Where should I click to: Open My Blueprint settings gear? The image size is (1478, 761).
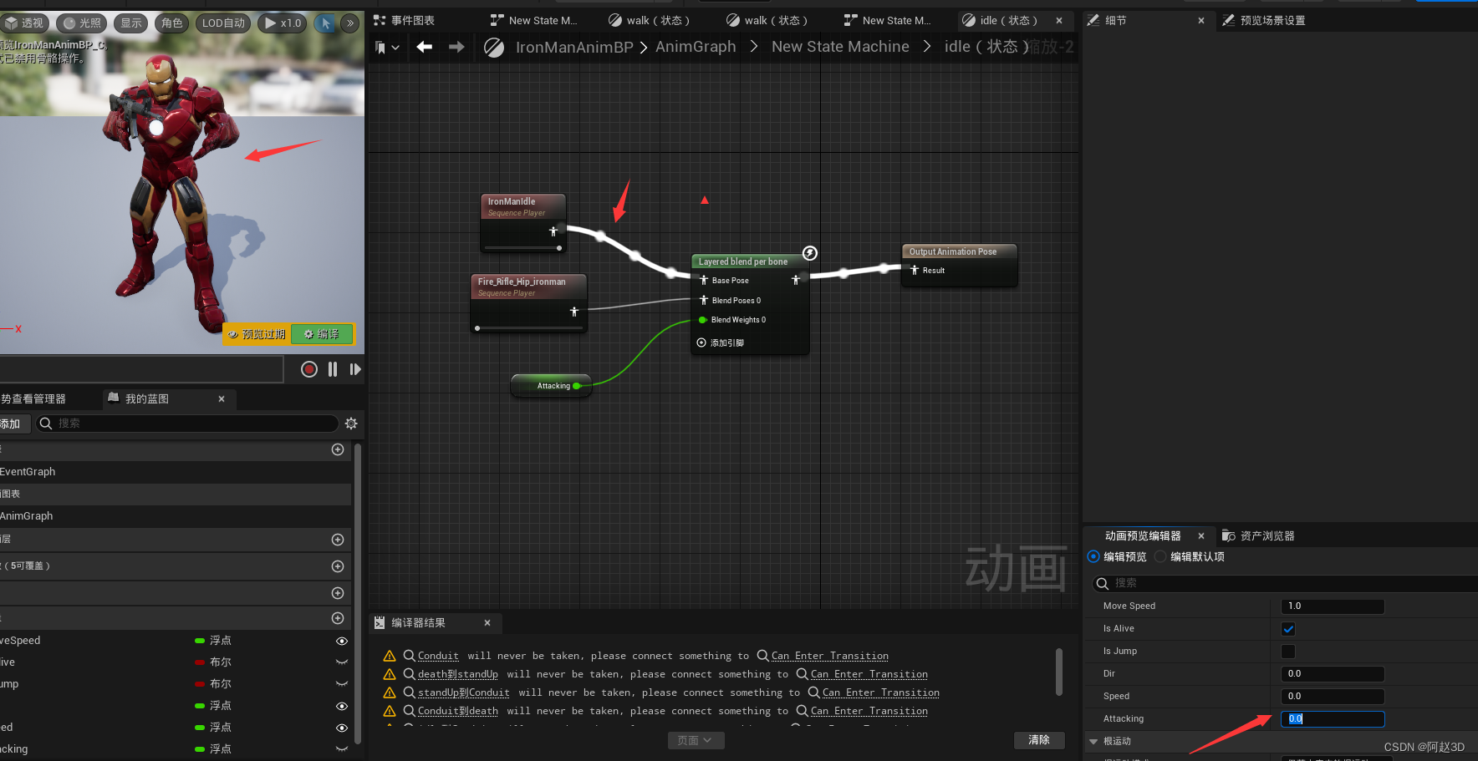(x=351, y=424)
